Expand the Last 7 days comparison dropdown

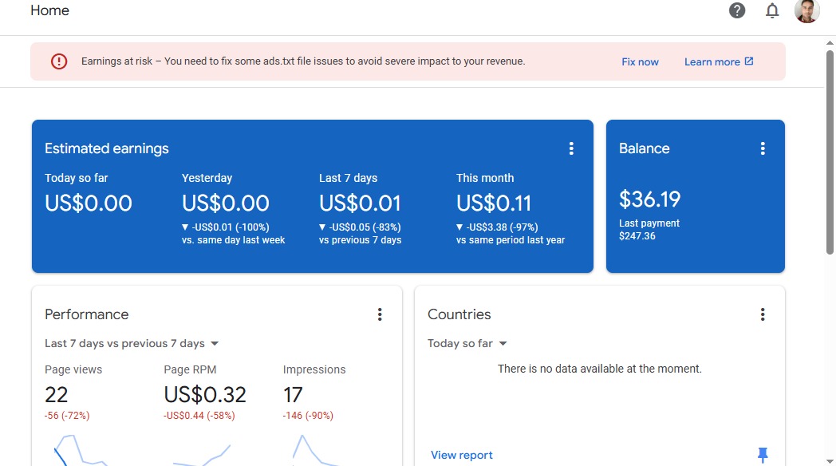point(132,343)
